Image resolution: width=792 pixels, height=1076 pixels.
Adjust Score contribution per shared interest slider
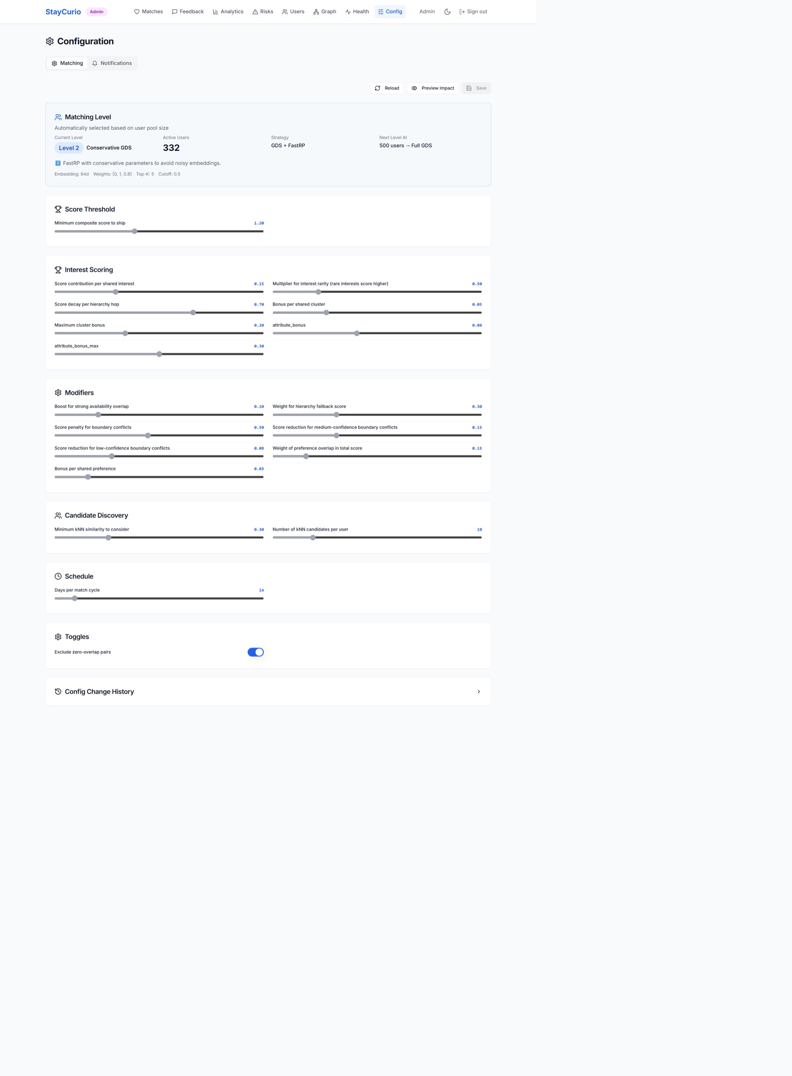click(x=159, y=292)
